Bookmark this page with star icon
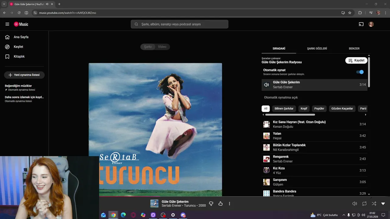The width and height of the screenshot is (390, 219). click(350, 13)
